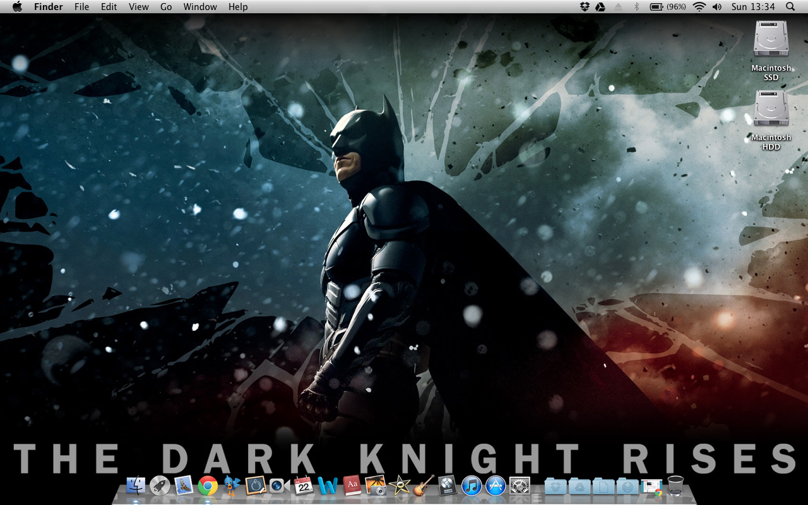The height and width of the screenshot is (505, 808).
Task: Launch iPhoto from the Dock
Action: click(x=376, y=485)
